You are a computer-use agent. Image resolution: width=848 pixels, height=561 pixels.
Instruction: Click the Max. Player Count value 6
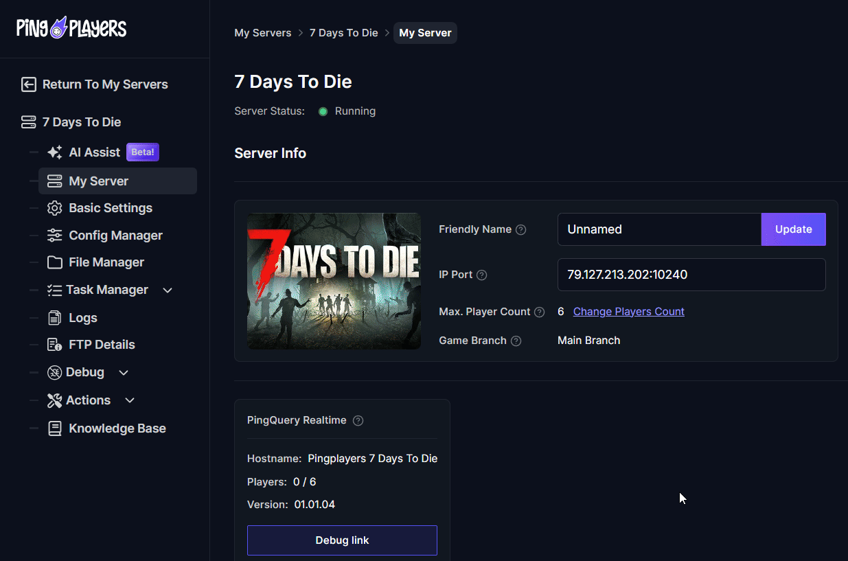pyautogui.click(x=561, y=312)
